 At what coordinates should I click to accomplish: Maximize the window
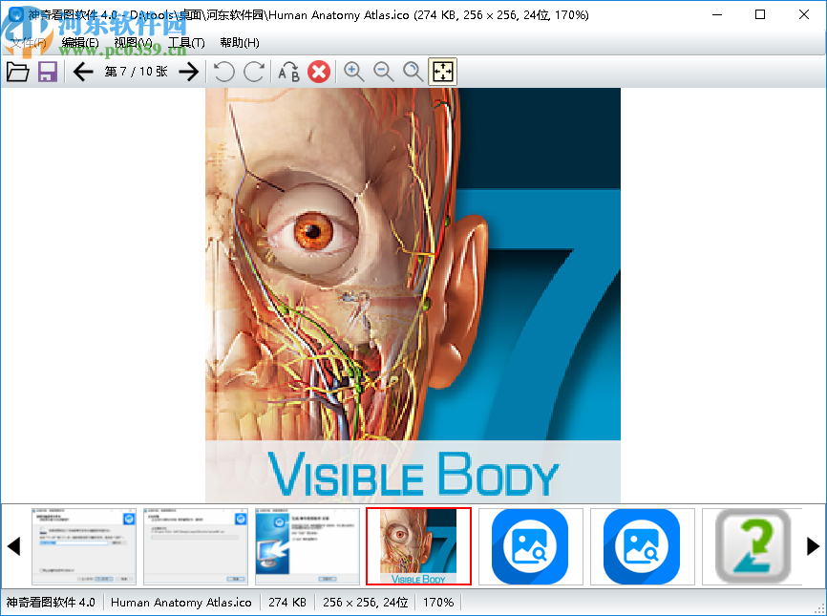point(760,14)
